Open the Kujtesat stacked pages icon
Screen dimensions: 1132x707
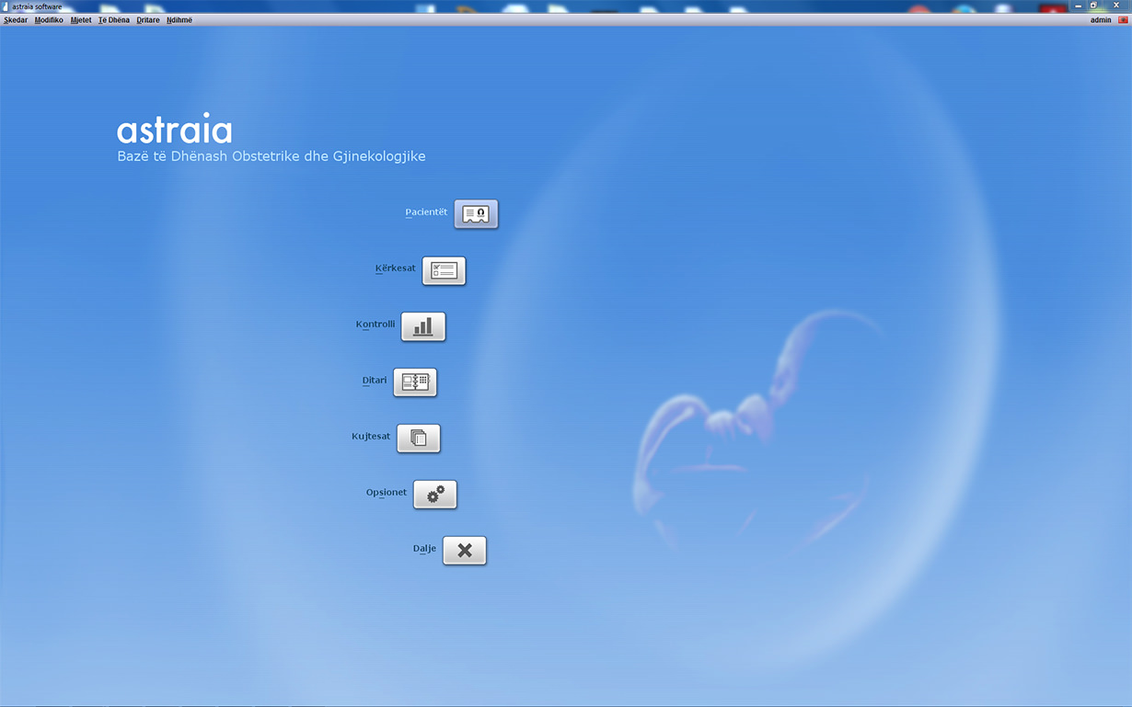418,439
